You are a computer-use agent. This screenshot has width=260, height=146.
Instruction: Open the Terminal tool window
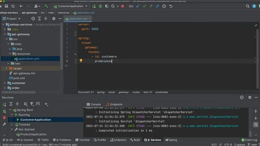coord(82,140)
